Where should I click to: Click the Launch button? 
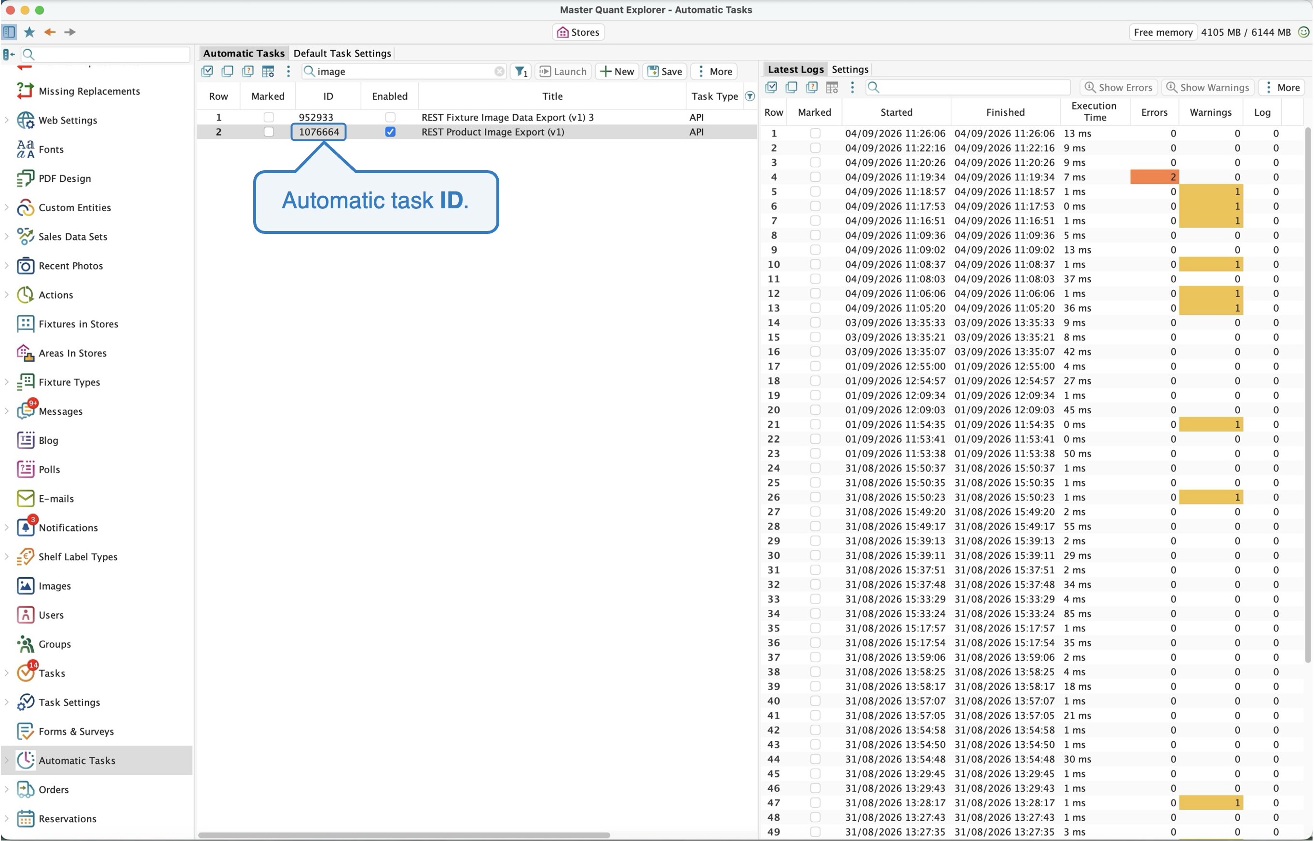[562, 71]
